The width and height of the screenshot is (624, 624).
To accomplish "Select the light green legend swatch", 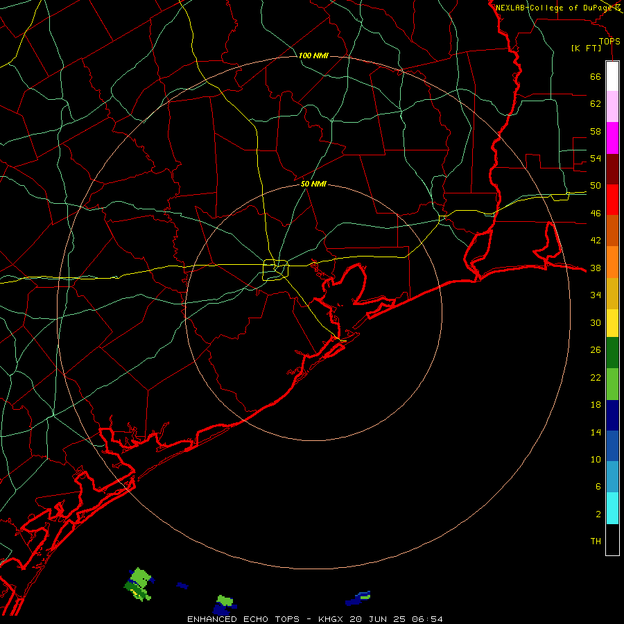I will click(x=612, y=384).
